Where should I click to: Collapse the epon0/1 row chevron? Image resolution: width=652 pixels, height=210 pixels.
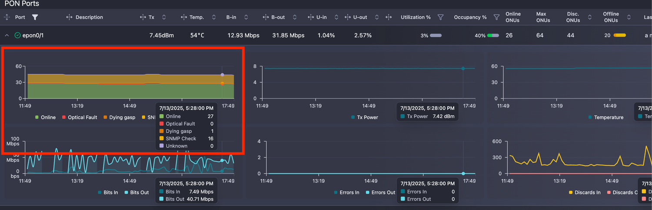7,35
